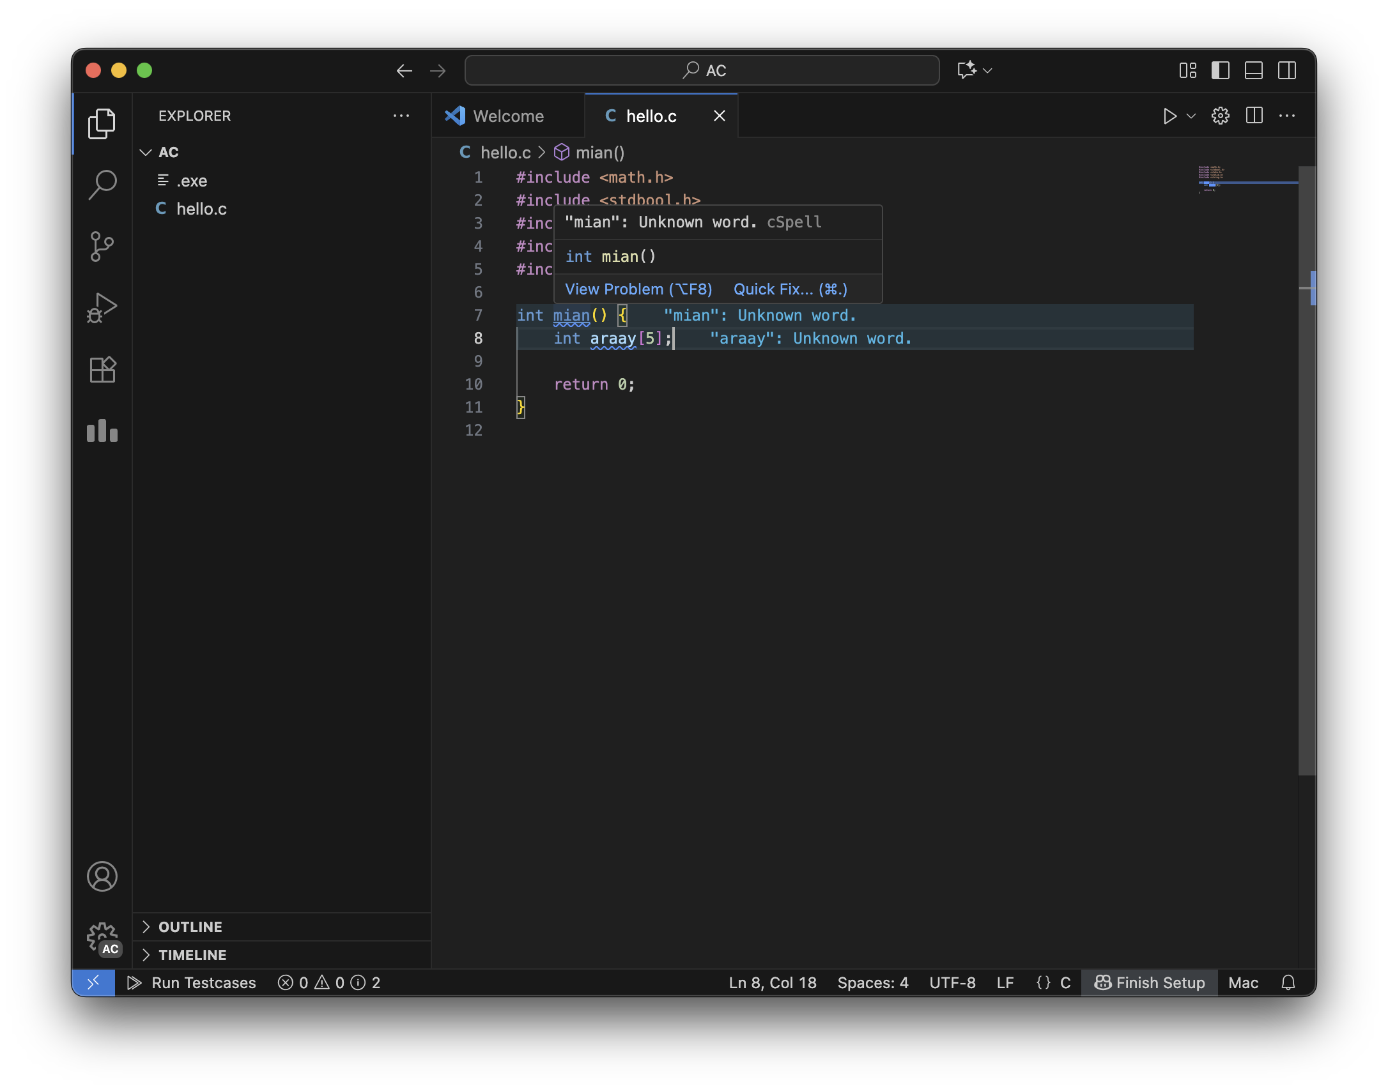
Task: Expand the OUTLINE section
Action: coord(190,927)
